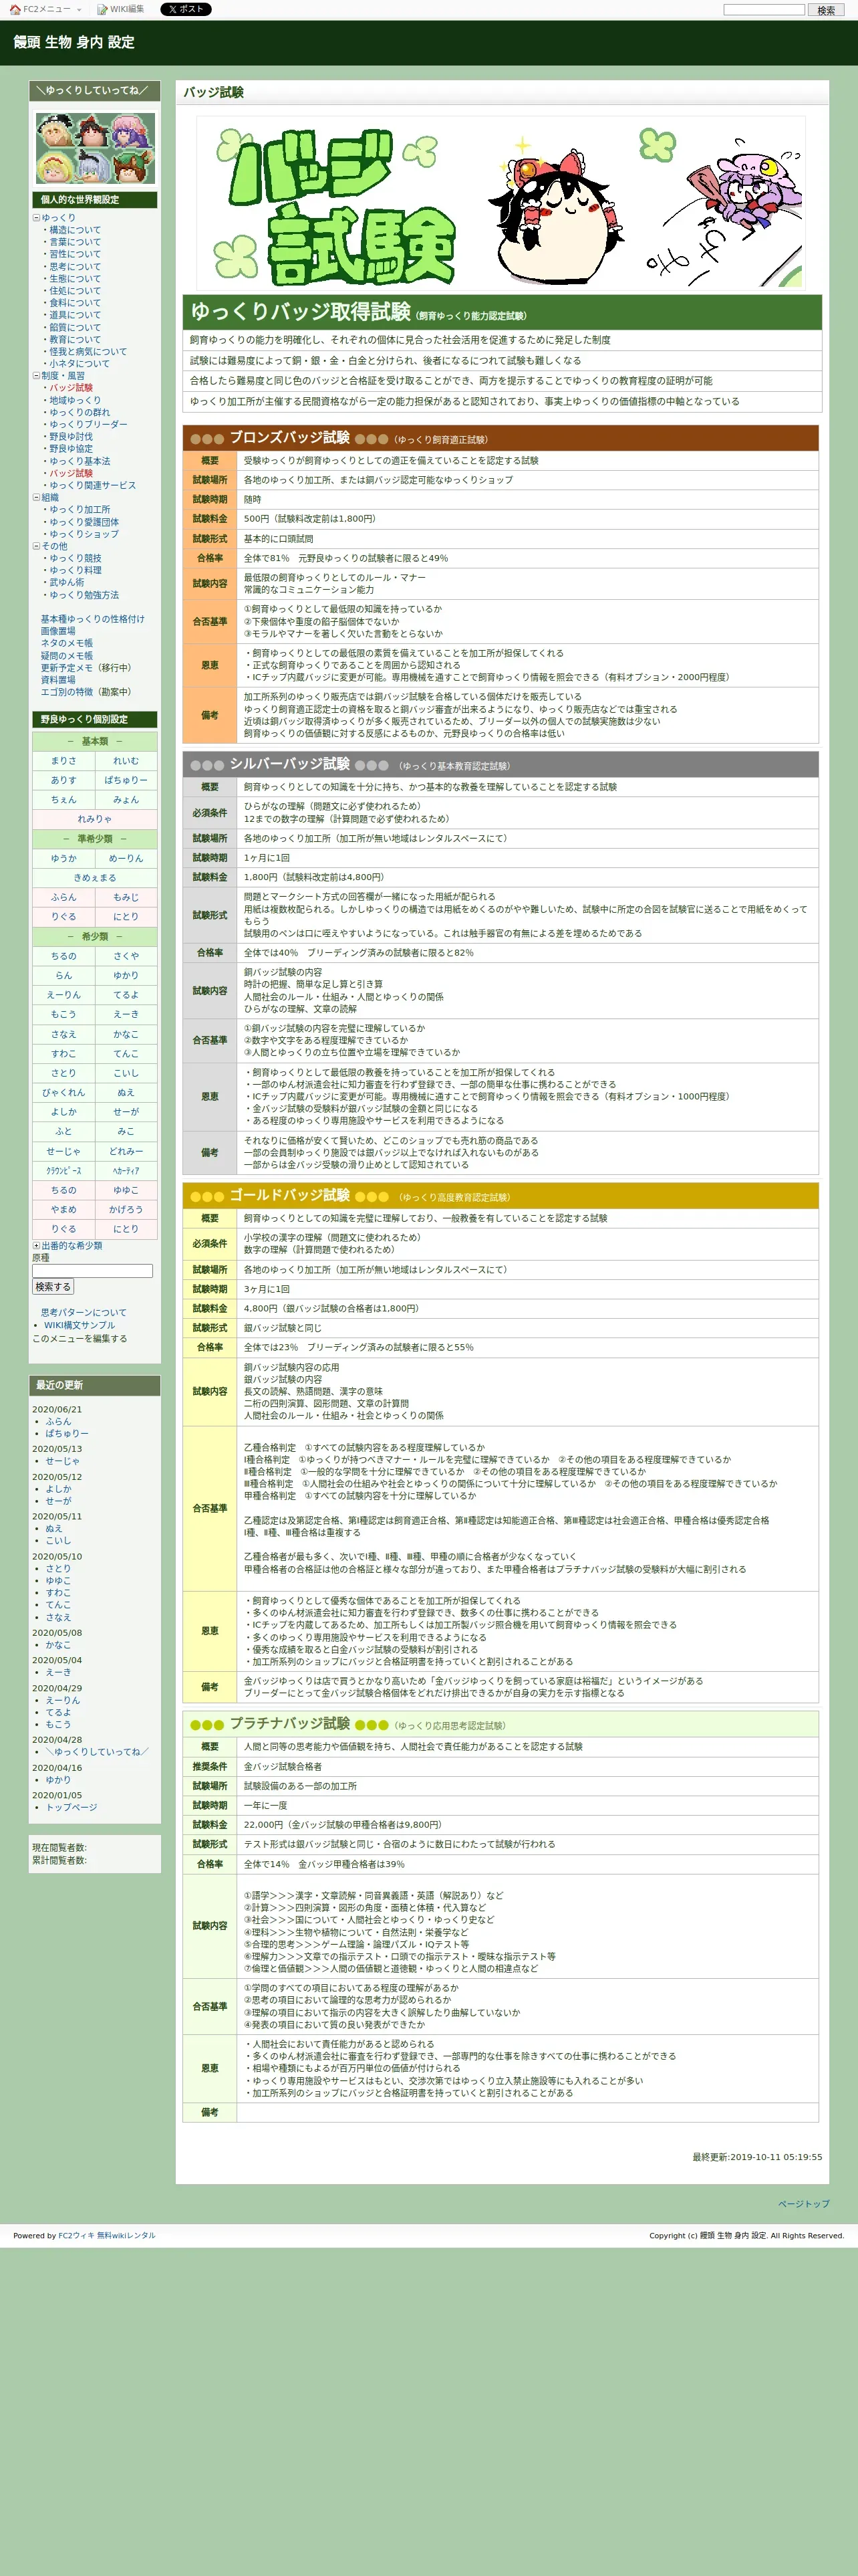Select ゆうか in the 準希少類 table
Viewport: 858px width, 2576px height.
coord(63,858)
